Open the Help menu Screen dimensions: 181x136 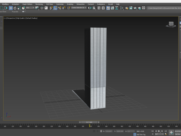click(x=118, y=4)
